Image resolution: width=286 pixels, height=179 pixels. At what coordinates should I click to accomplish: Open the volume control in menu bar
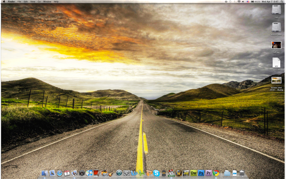[243, 2]
